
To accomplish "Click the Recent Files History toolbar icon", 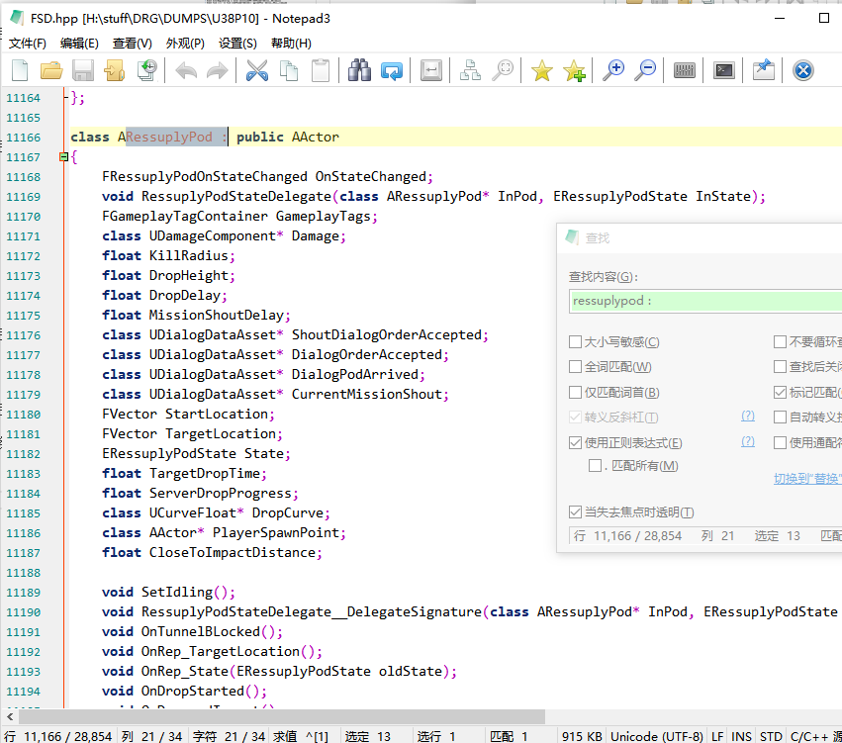I will coord(147,70).
